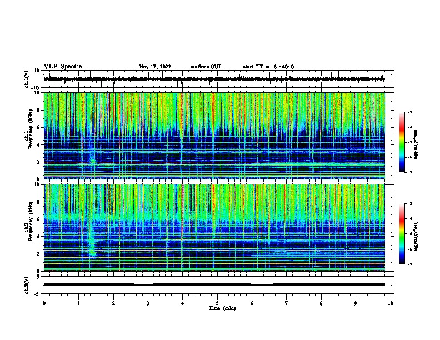Click the "-7" label on ch.2 color bar
This screenshot has width=440, height=340.
point(410,264)
